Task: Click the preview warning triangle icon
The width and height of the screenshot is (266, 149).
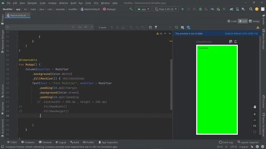Action: point(258,27)
